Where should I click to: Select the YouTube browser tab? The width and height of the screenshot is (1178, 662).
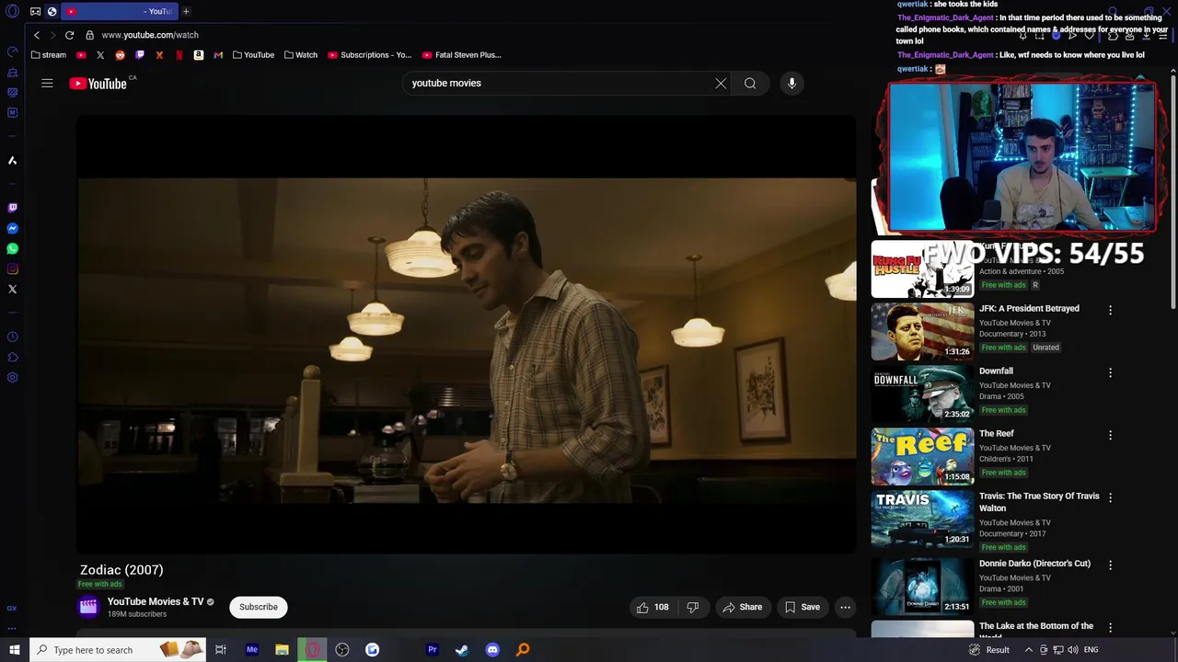[120, 11]
